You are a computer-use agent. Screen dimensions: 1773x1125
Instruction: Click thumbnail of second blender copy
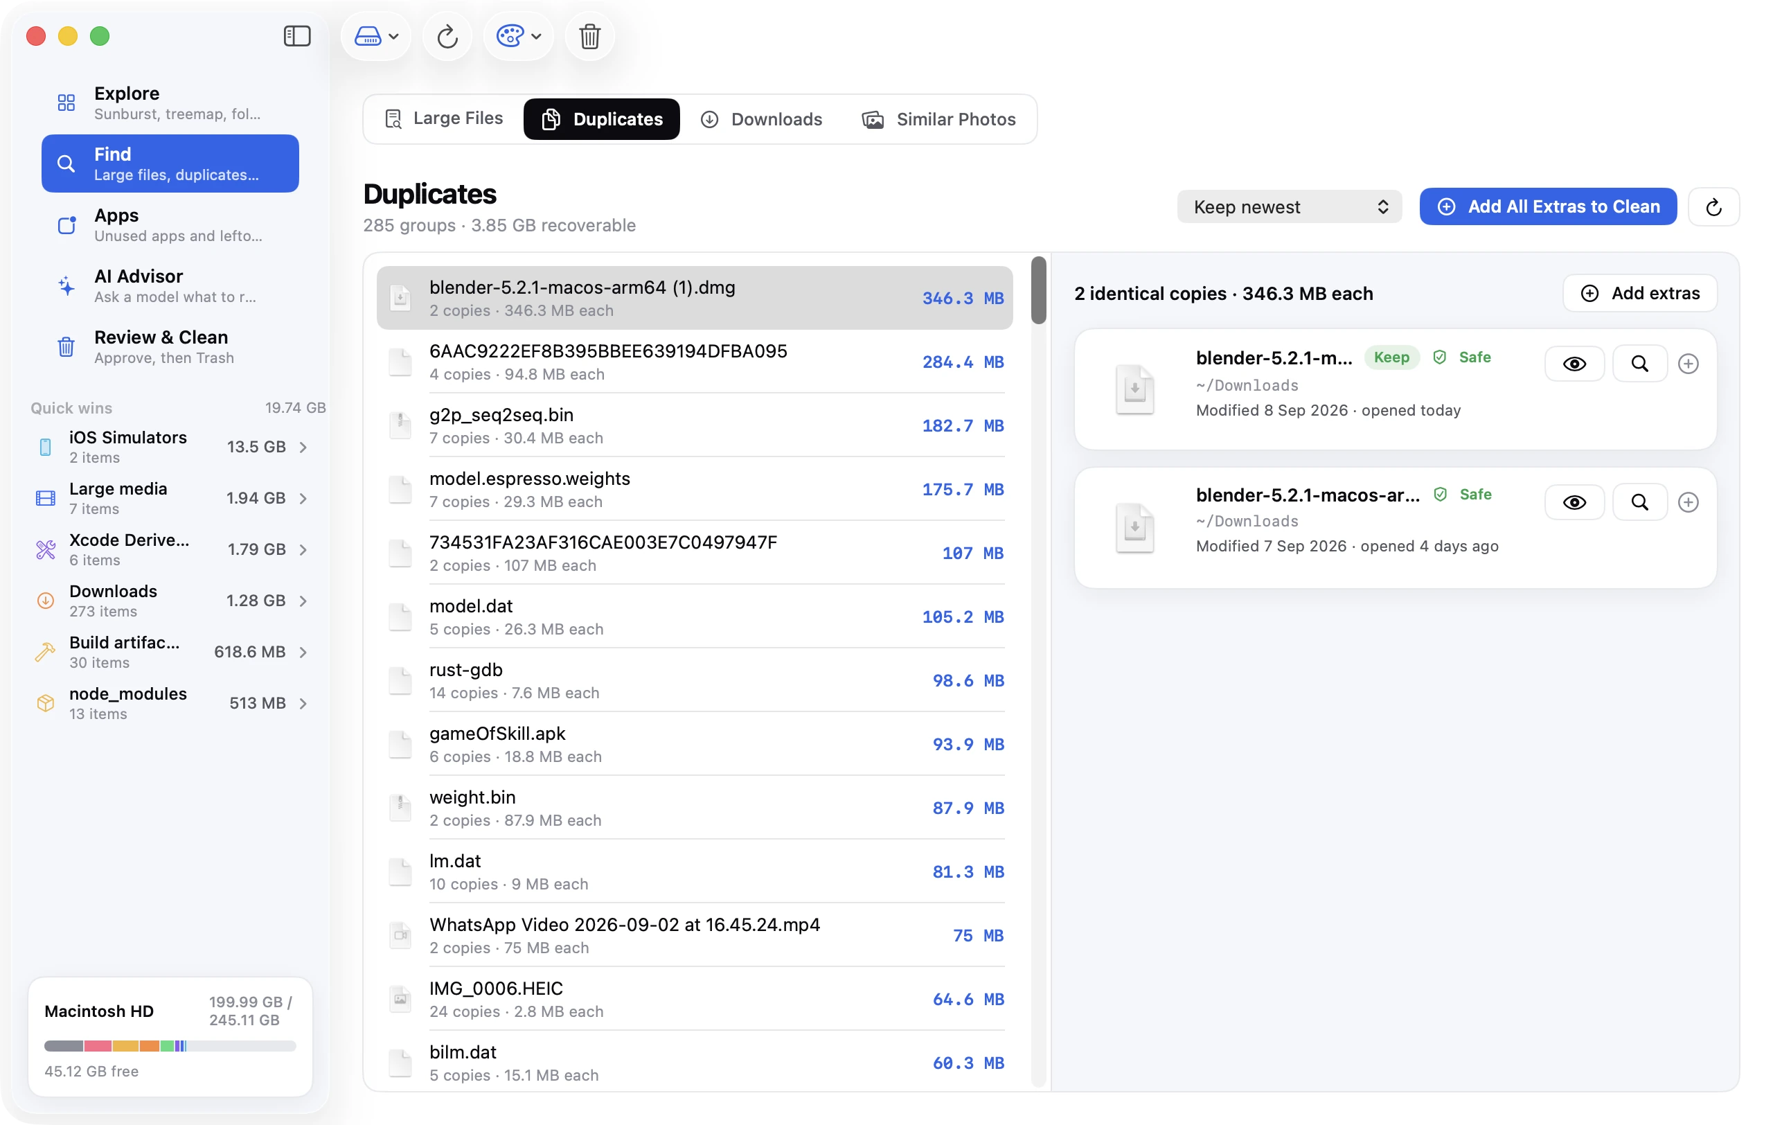1134,527
